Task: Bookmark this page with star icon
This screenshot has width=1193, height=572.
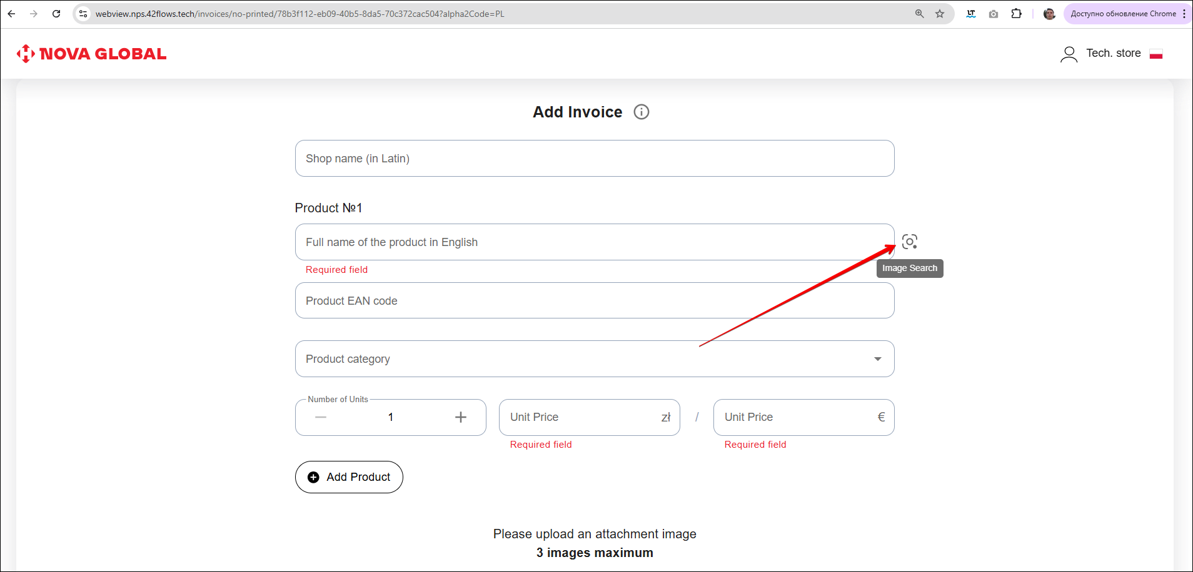Action: [x=939, y=14]
